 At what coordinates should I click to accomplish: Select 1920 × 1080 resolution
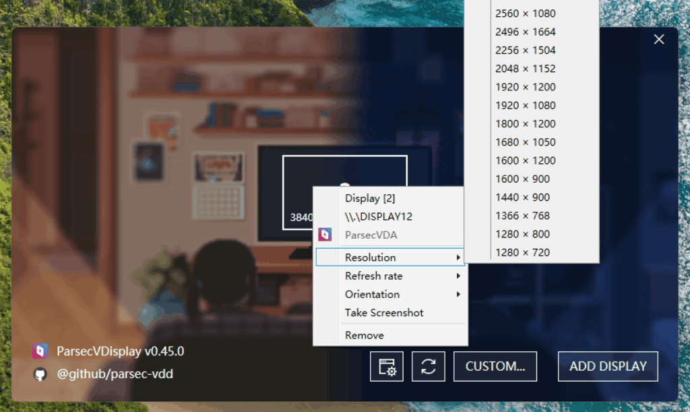(526, 105)
